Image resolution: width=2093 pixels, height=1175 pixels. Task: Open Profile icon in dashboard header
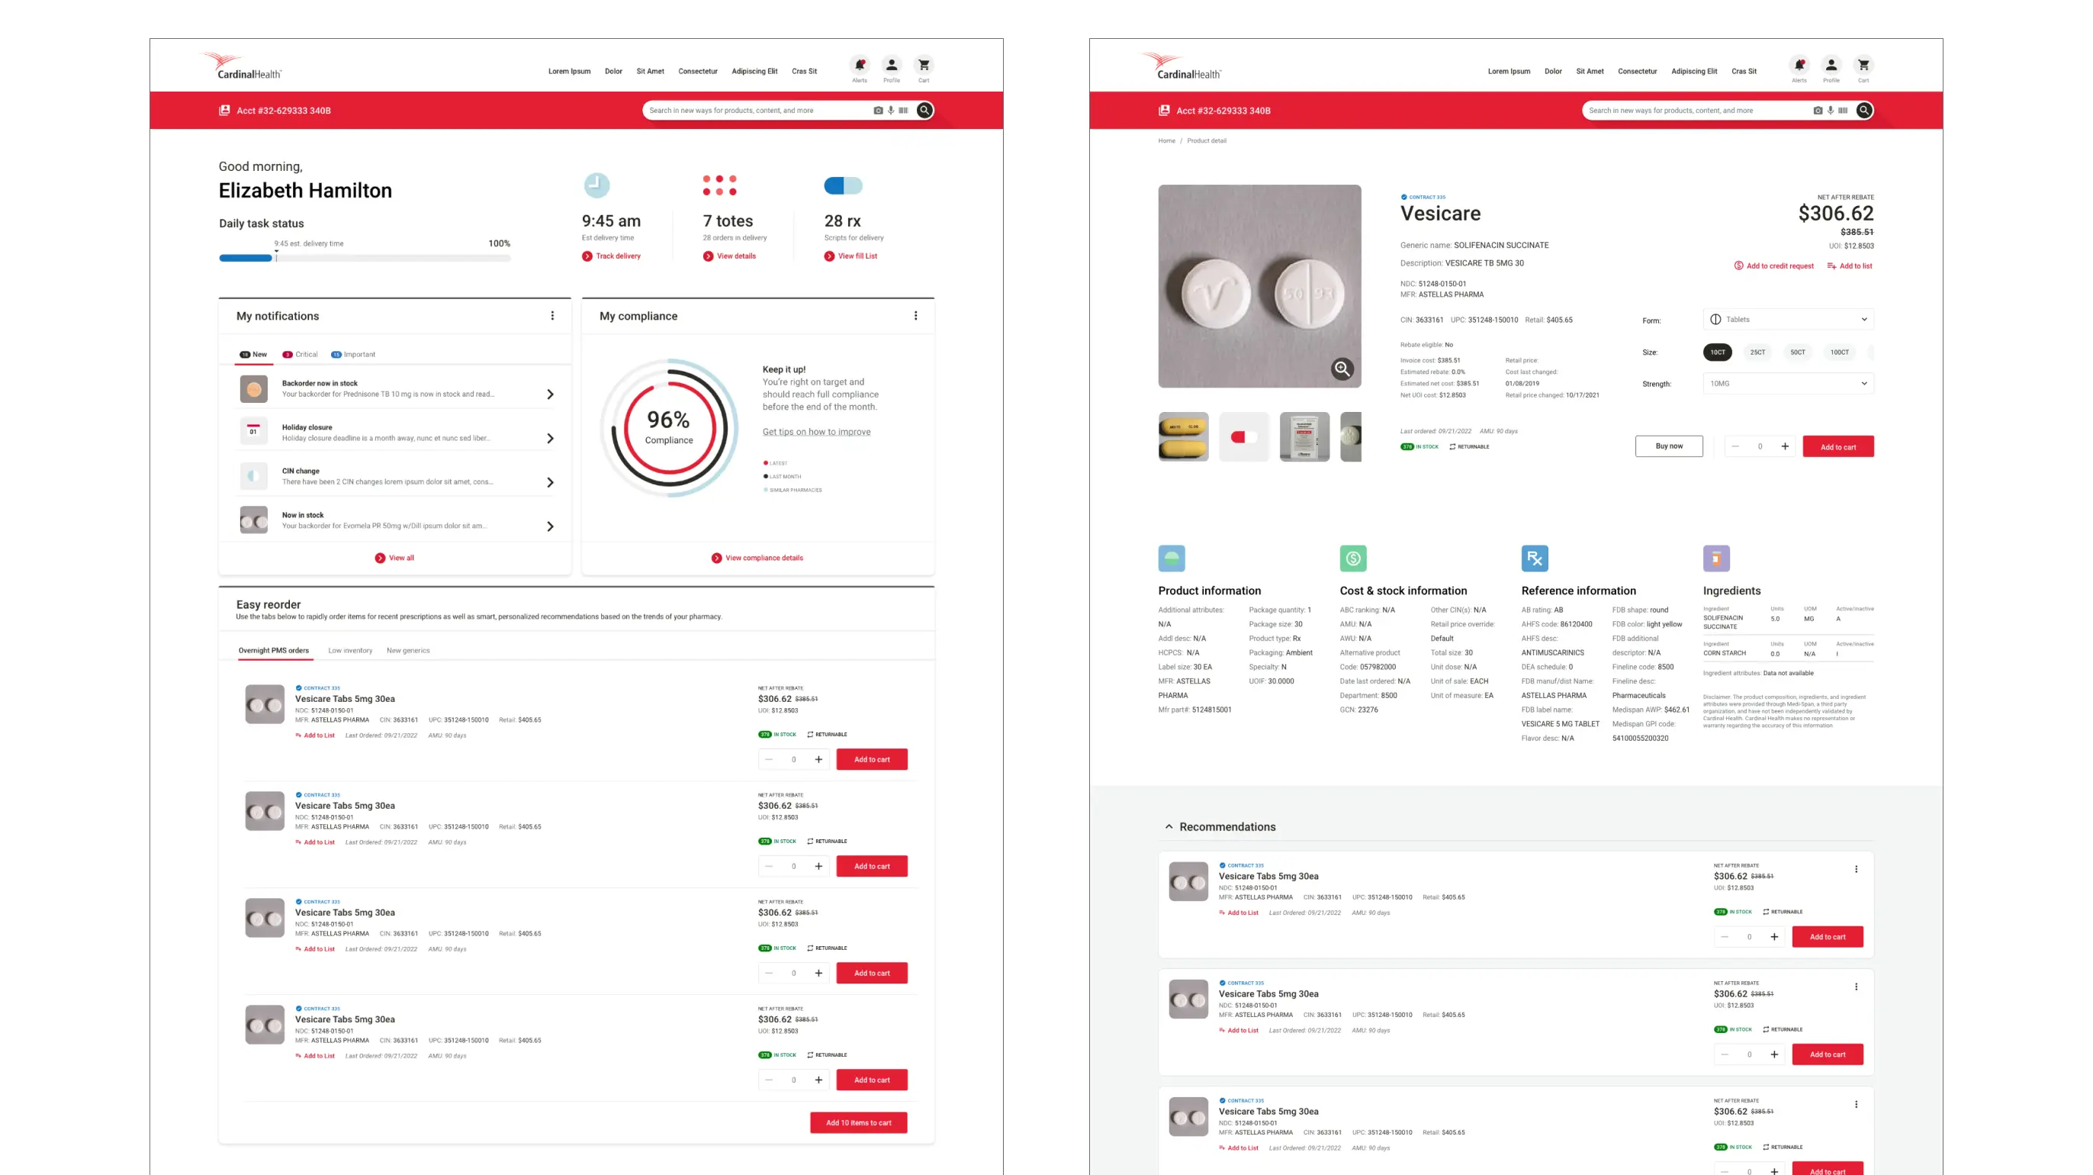[892, 65]
